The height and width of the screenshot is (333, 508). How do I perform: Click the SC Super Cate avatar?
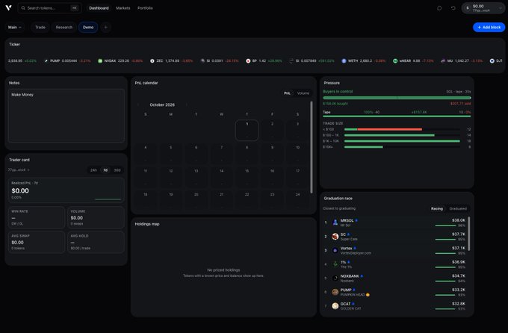335,237
